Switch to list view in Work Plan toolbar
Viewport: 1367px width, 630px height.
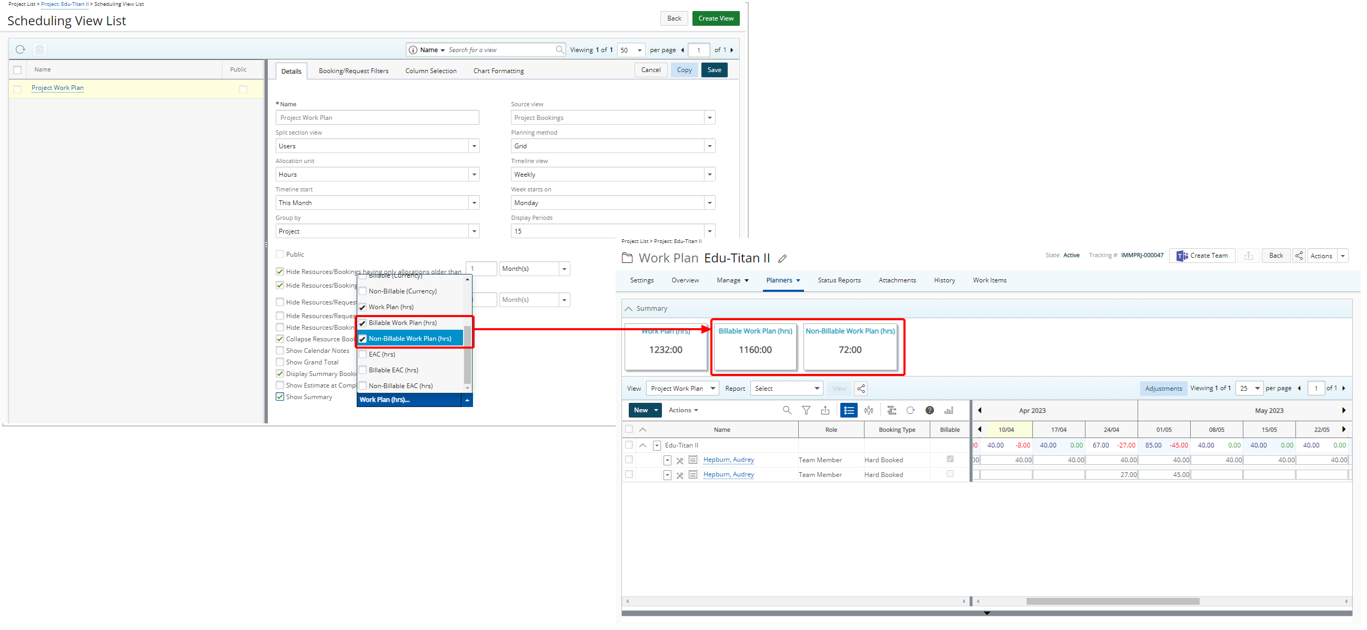click(849, 410)
